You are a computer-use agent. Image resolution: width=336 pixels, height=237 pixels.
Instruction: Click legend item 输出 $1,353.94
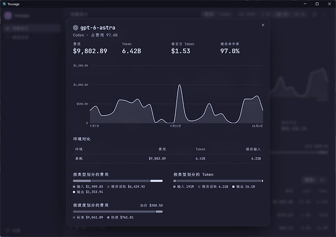click(x=88, y=192)
